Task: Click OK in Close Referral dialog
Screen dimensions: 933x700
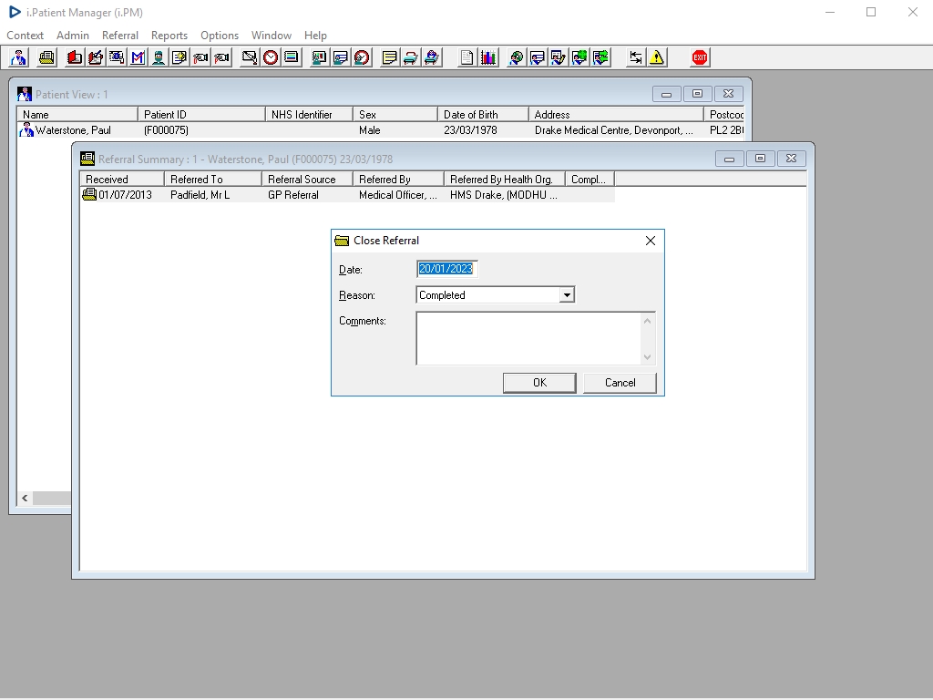Action: 539,383
